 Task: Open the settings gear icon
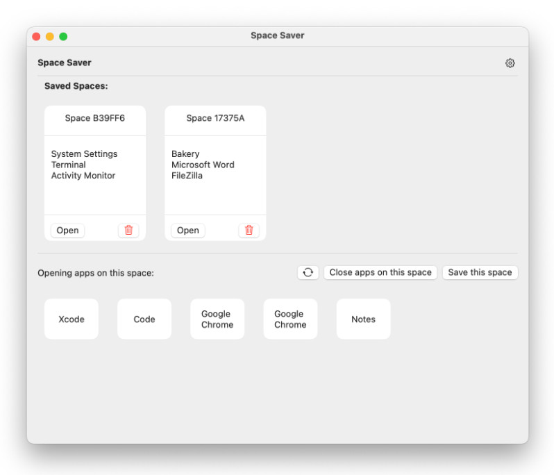pyautogui.click(x=510, y=63)
